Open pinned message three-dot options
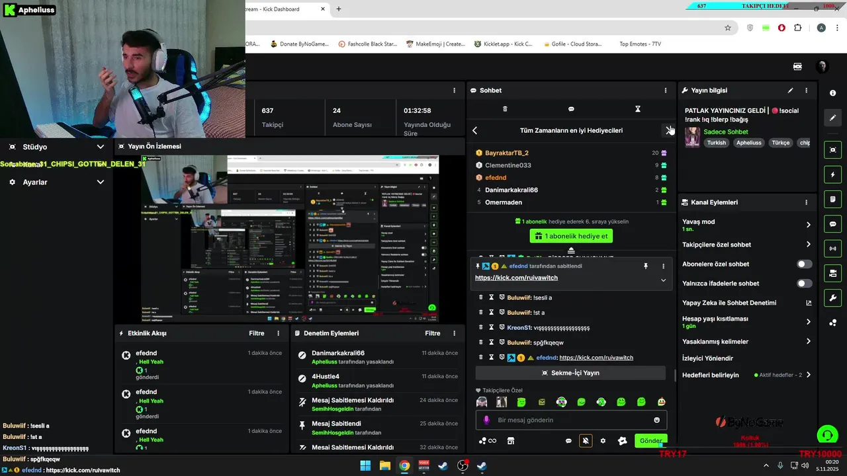The height and width of the screenshot is (476, 847). point(663,266)
